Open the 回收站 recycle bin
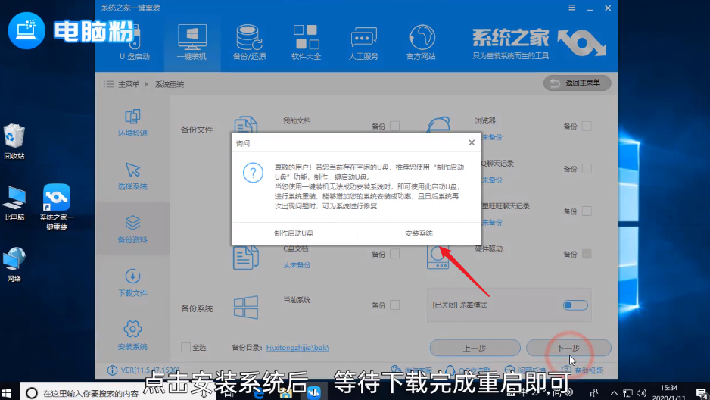This screenshot has height=400, width=710. pos(14,142)
